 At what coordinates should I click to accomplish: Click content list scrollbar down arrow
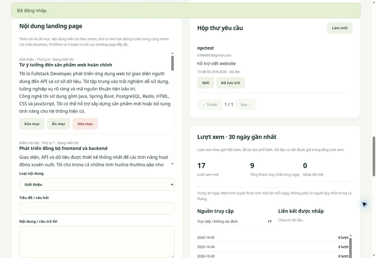172,164
